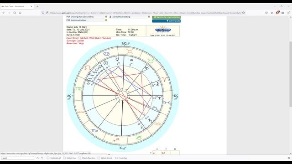Image resolution: width=292 pixels, height=164 pixels.
Task: Close the find bar
Action: pyautogui.click(x=289, y=158)
